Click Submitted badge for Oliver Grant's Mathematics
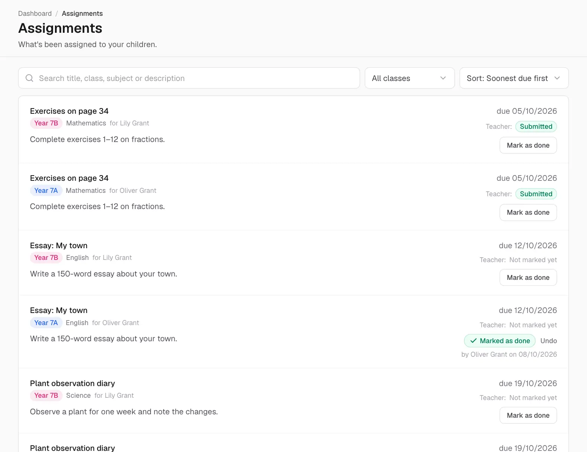This screenshot has height=452, width=587. [x=536, y=194]
